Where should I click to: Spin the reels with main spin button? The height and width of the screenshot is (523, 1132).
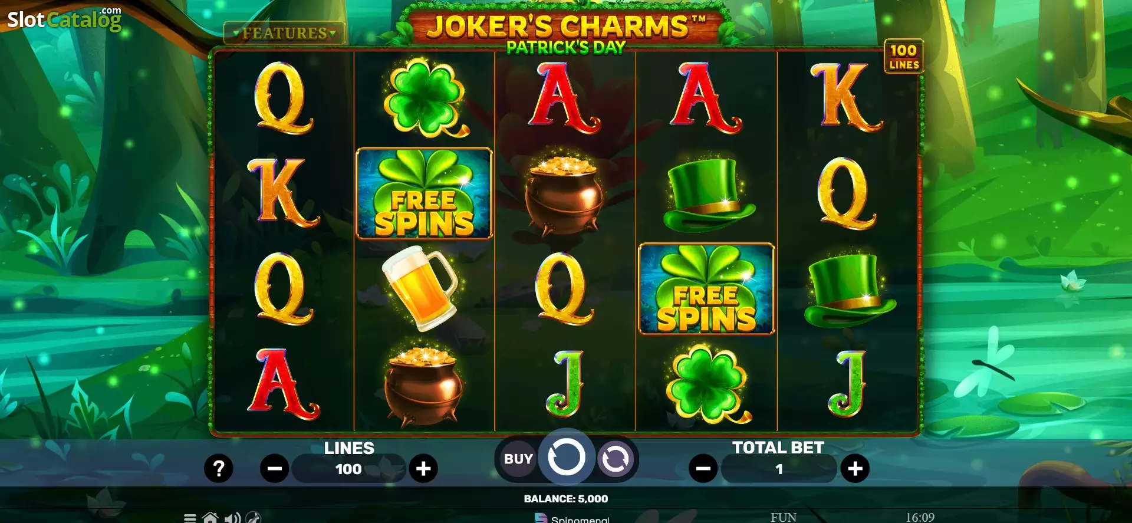[566, 457]
